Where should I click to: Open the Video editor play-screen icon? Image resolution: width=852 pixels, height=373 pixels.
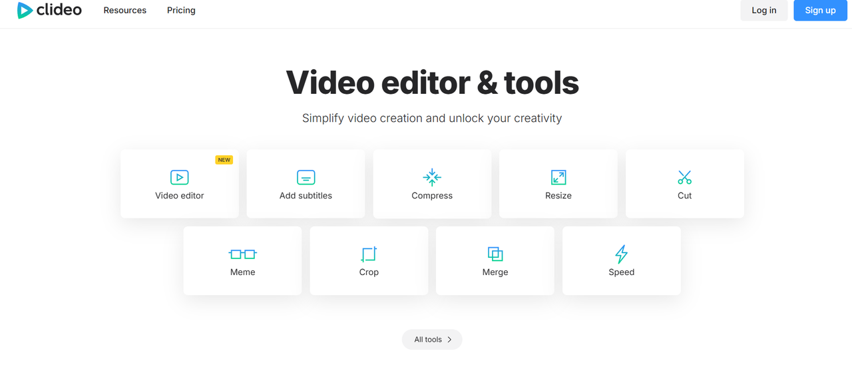point(179,177)
